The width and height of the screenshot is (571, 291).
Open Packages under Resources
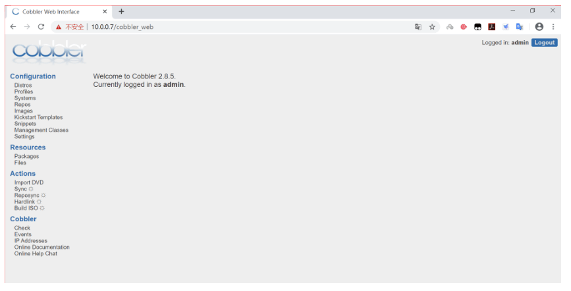point(26,156)
